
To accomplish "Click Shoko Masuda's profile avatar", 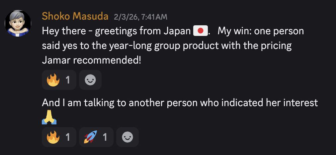I will (x=18, y=23).
